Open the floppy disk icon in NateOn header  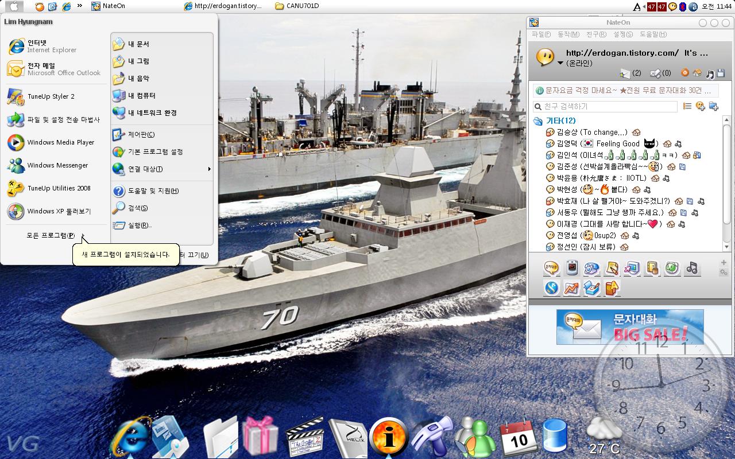720,73
